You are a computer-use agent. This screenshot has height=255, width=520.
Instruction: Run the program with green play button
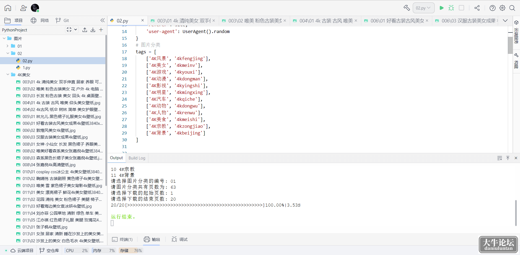[441, 8]
